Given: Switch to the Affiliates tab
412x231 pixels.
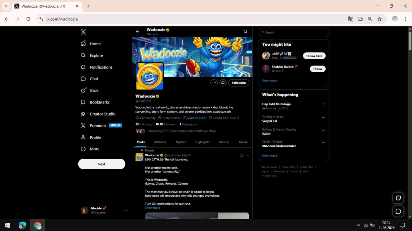Looking at the screenshot, I should (160, 142).
